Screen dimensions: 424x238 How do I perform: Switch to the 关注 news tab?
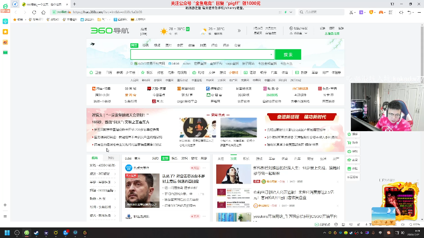tap(220, 159)
